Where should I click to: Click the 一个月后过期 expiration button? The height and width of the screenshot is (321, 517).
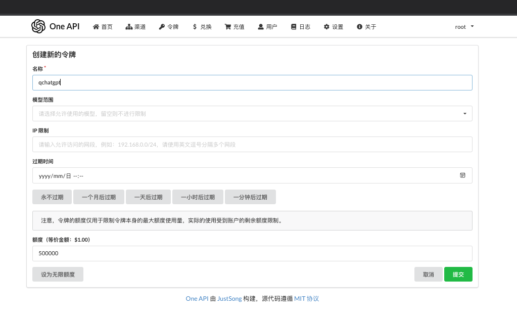click(x=99, y=197)
